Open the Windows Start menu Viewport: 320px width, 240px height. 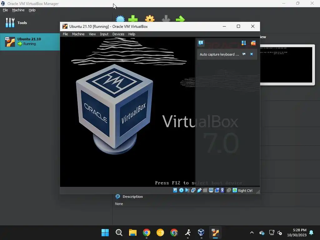[x=105, y=232]
